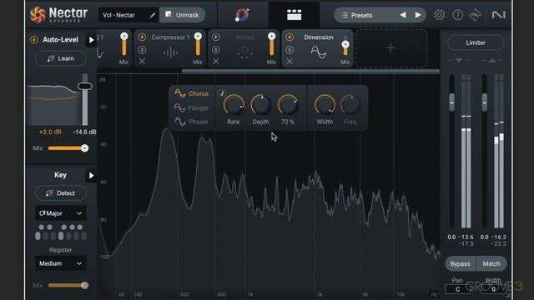The width and height of the screenshot is (534, 300).
Task: Toggle the Voices module power button
Action: tap(216, 37)
